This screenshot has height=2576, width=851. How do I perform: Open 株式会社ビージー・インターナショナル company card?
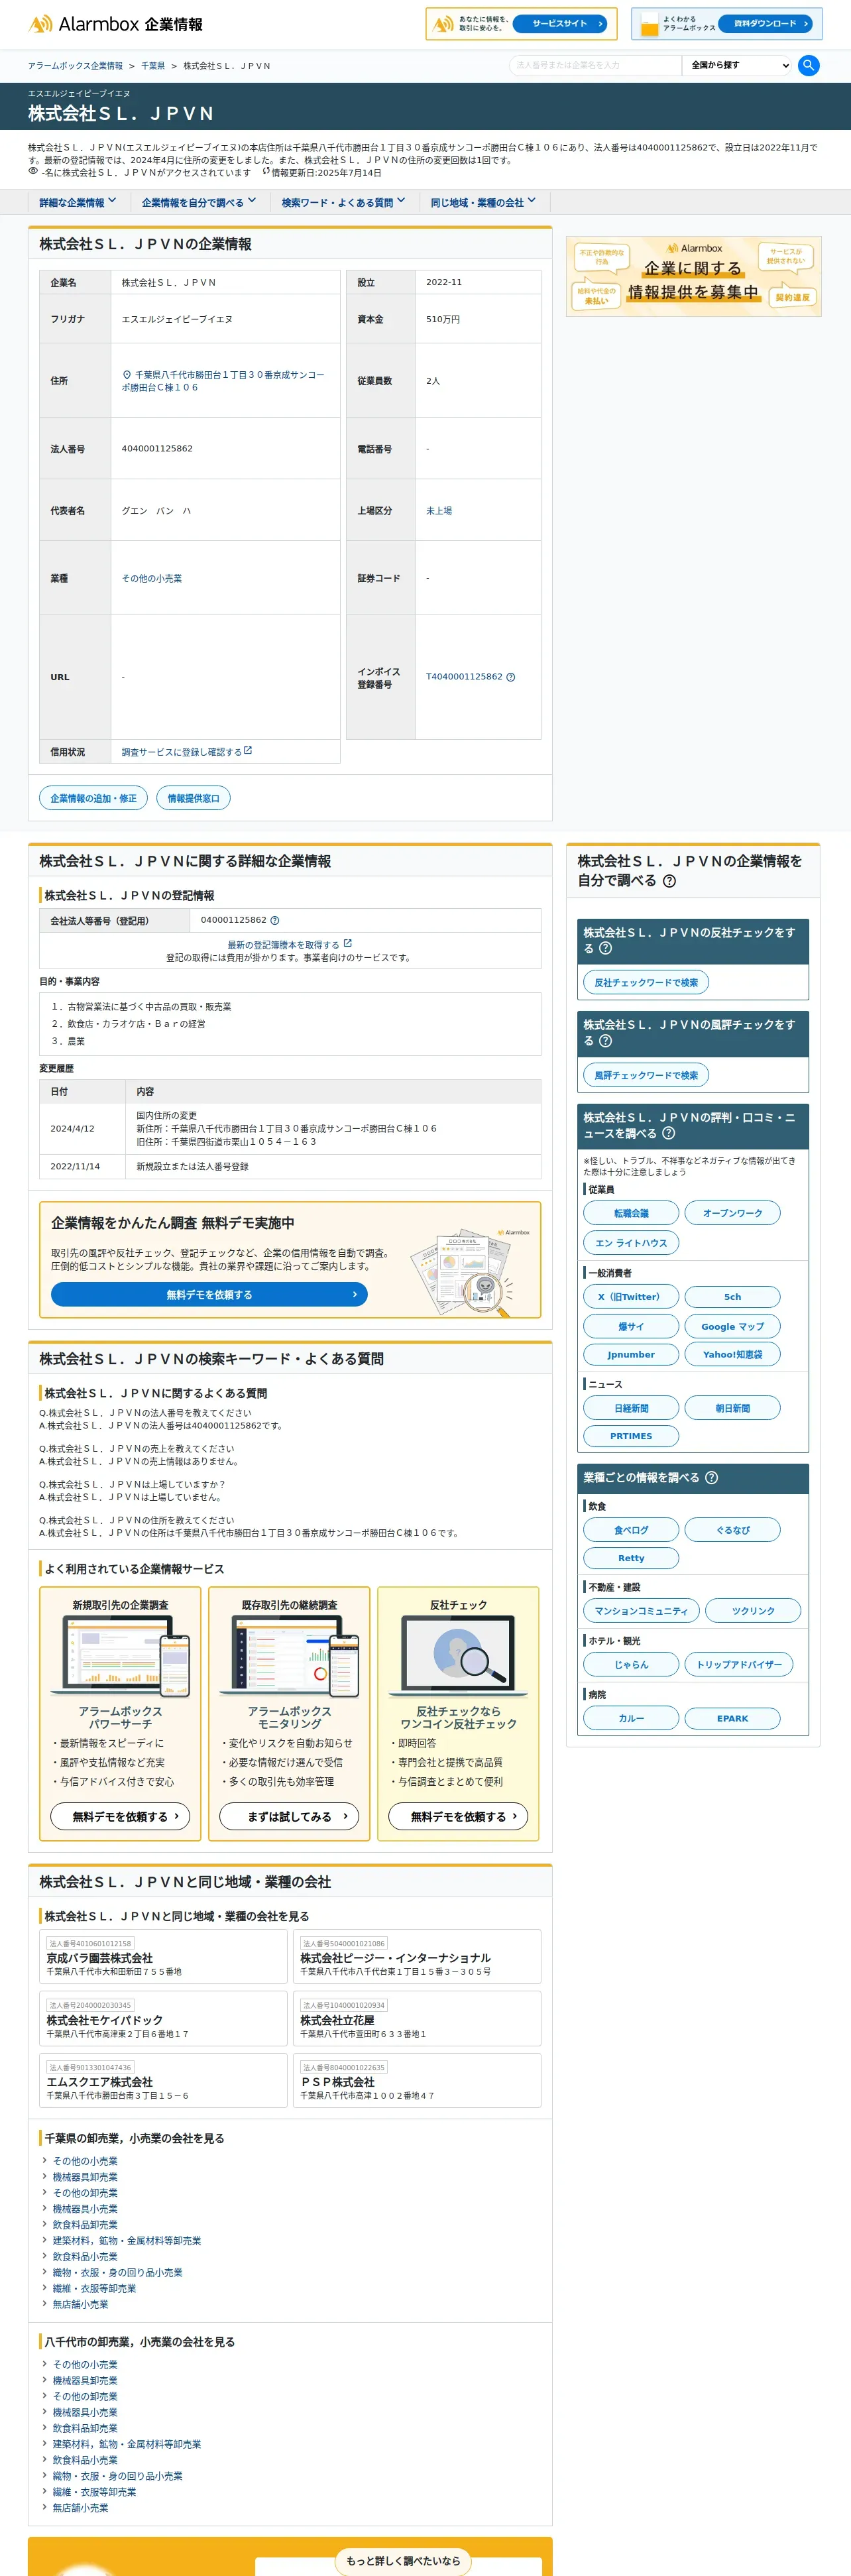click(417, 1957)
